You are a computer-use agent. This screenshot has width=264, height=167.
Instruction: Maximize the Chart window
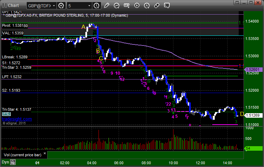point(251,2)
